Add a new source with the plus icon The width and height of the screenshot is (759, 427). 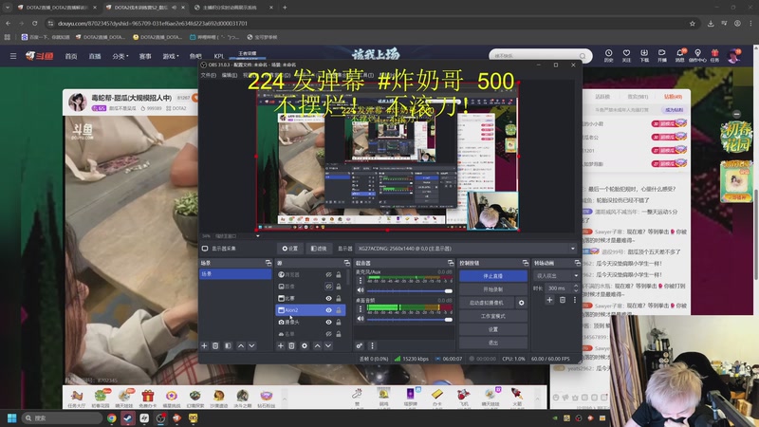click(x=280, y=345)
